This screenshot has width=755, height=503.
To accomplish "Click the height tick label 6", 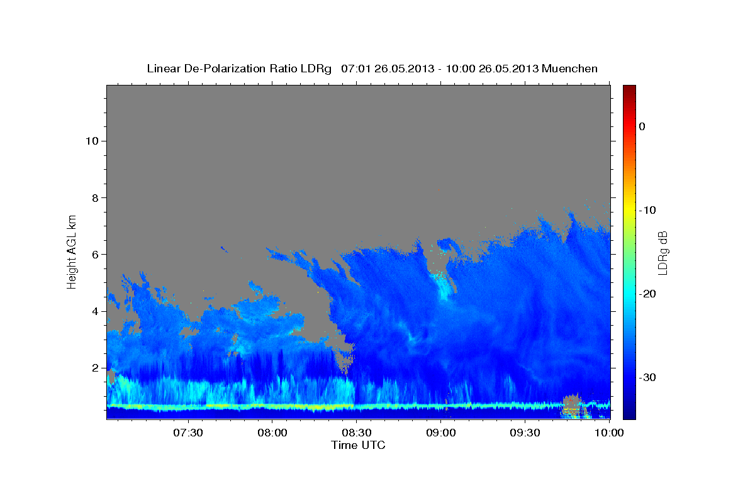I will [x=94, y=254].
